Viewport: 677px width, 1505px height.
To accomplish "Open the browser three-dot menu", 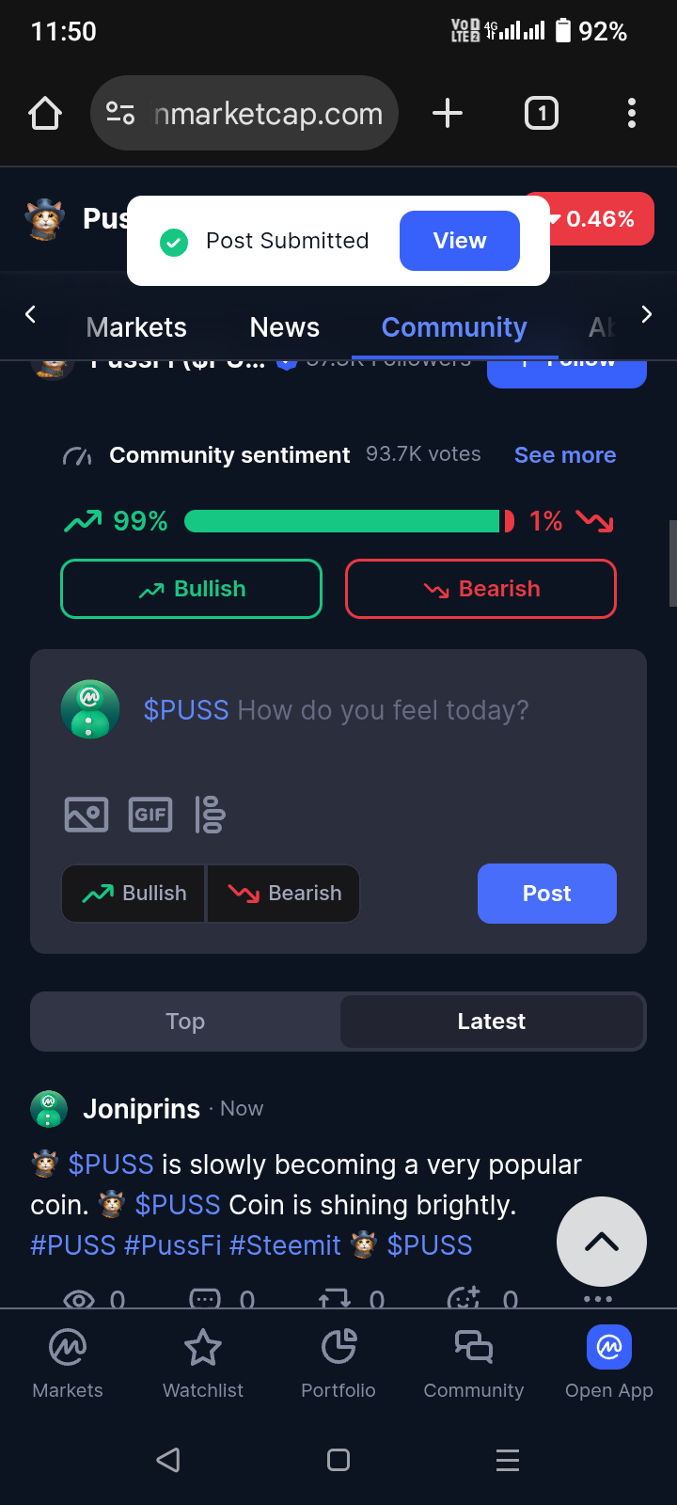I will (631, 114).
